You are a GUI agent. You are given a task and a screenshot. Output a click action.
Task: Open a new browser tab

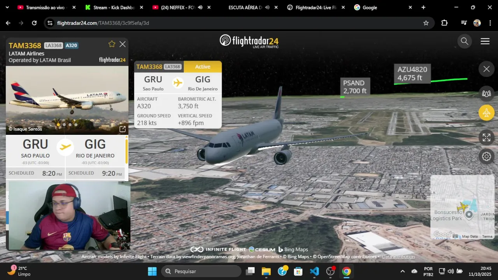coord(423,7)
